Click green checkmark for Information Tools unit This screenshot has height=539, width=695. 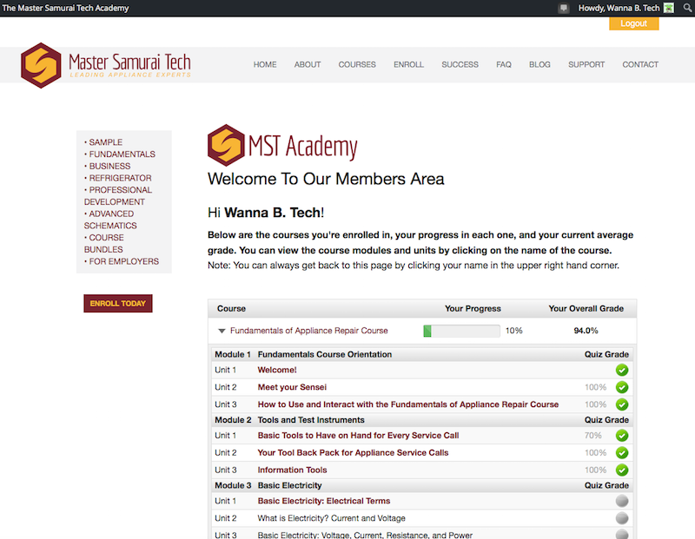(x=622, y=470)
